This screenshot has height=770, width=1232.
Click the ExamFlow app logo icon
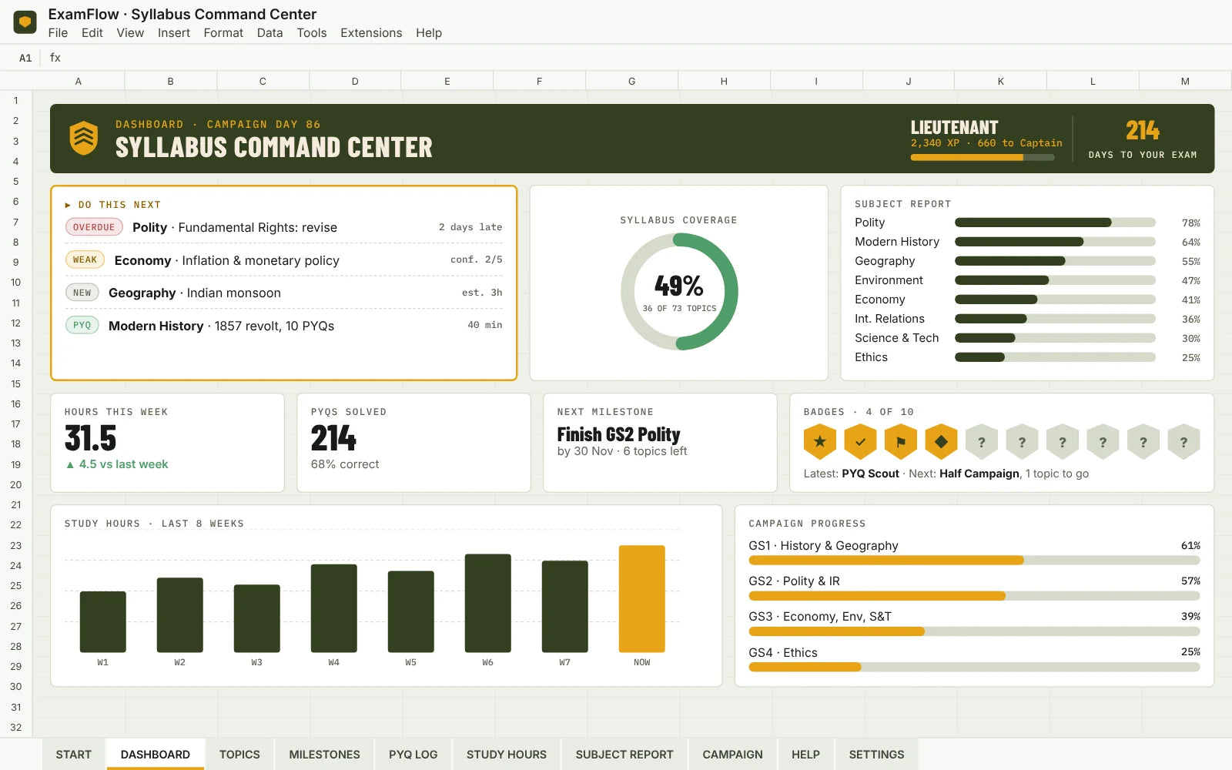[25, 22]
